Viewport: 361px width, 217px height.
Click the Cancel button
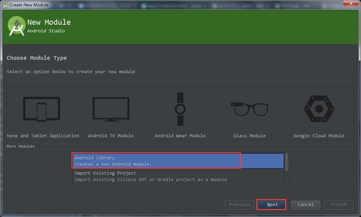[x=306, y=205]
